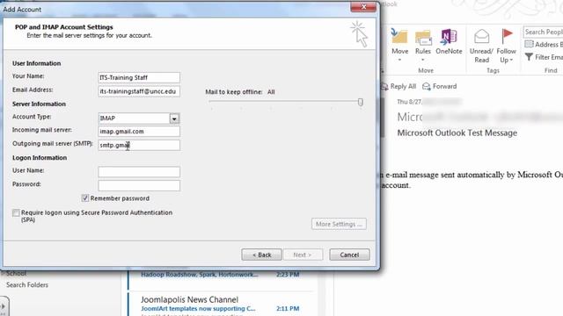The height and width of the screenshot is (316, 563).
Task: Click Forward in reading pane
Action: (440, 86)
